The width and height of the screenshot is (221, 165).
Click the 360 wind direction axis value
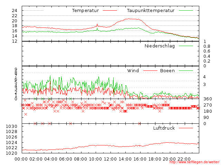208,99
